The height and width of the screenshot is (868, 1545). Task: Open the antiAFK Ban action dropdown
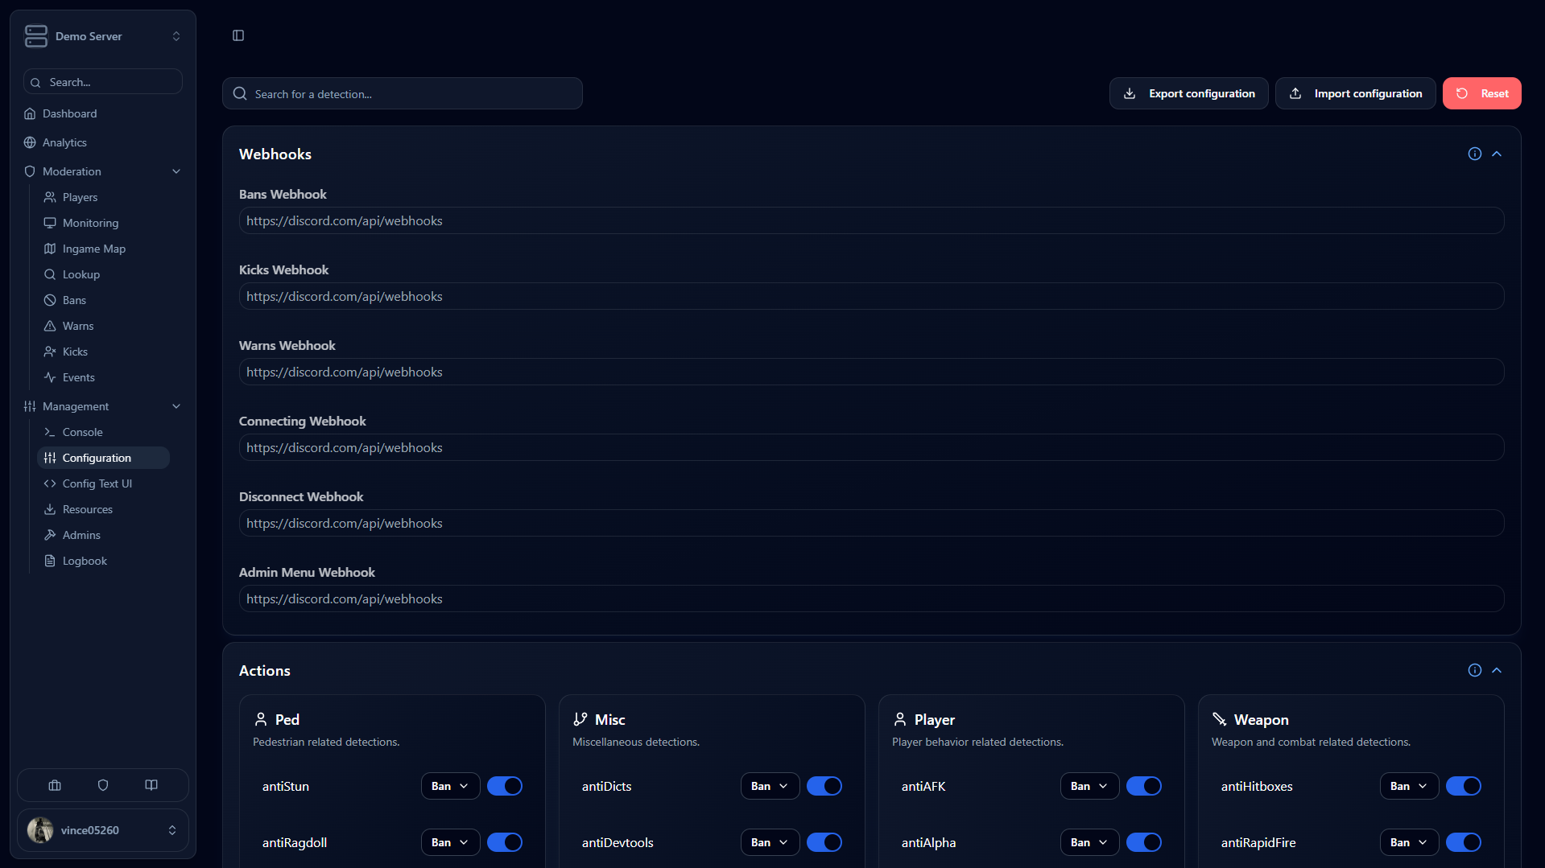pyautogui.click(x=1089, y=786)
